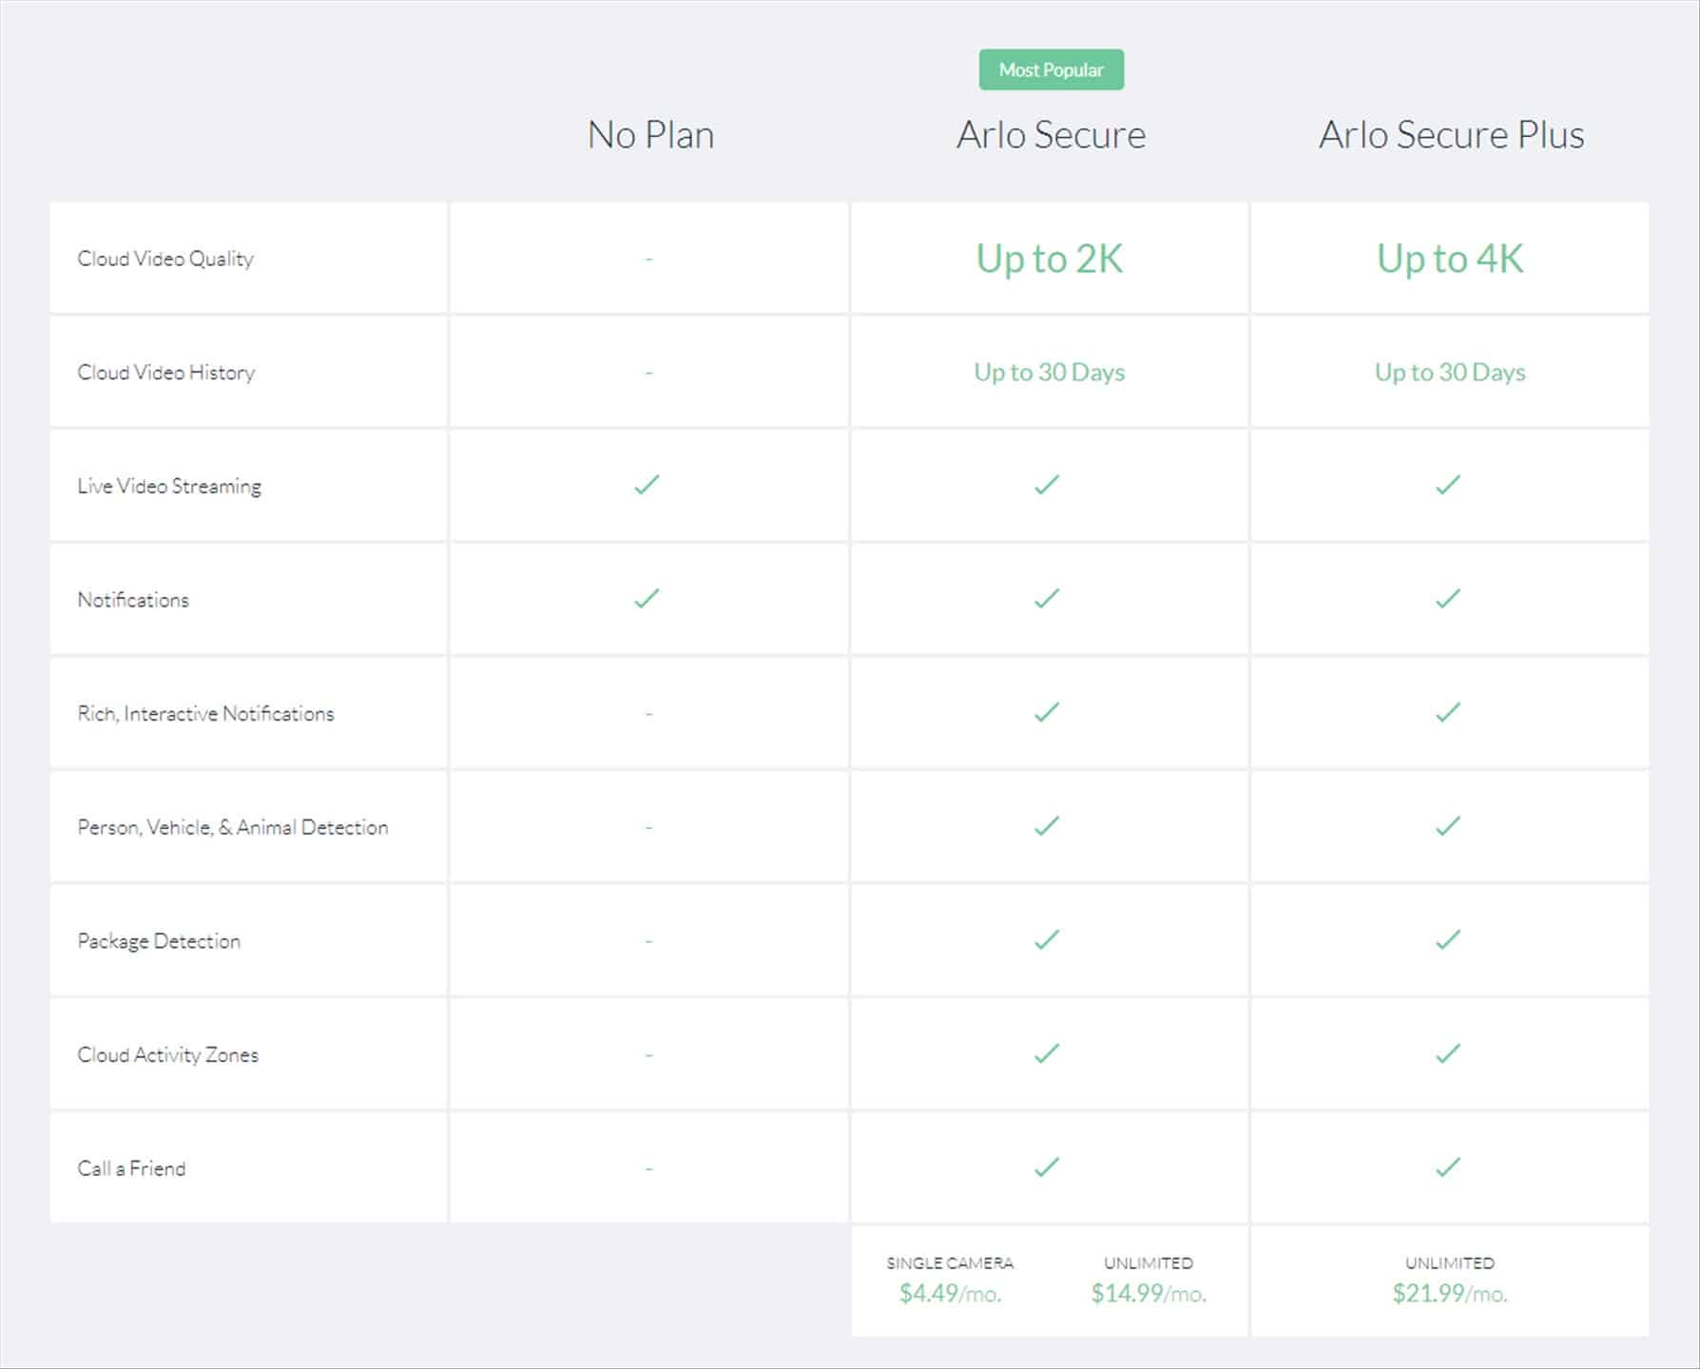This screenshot has width=1700, height=1369.
Task: Click the Up to 2K value
Action: click(x=1050, y=259)
